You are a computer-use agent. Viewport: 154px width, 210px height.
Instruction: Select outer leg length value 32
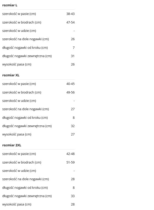pos(73,126)
